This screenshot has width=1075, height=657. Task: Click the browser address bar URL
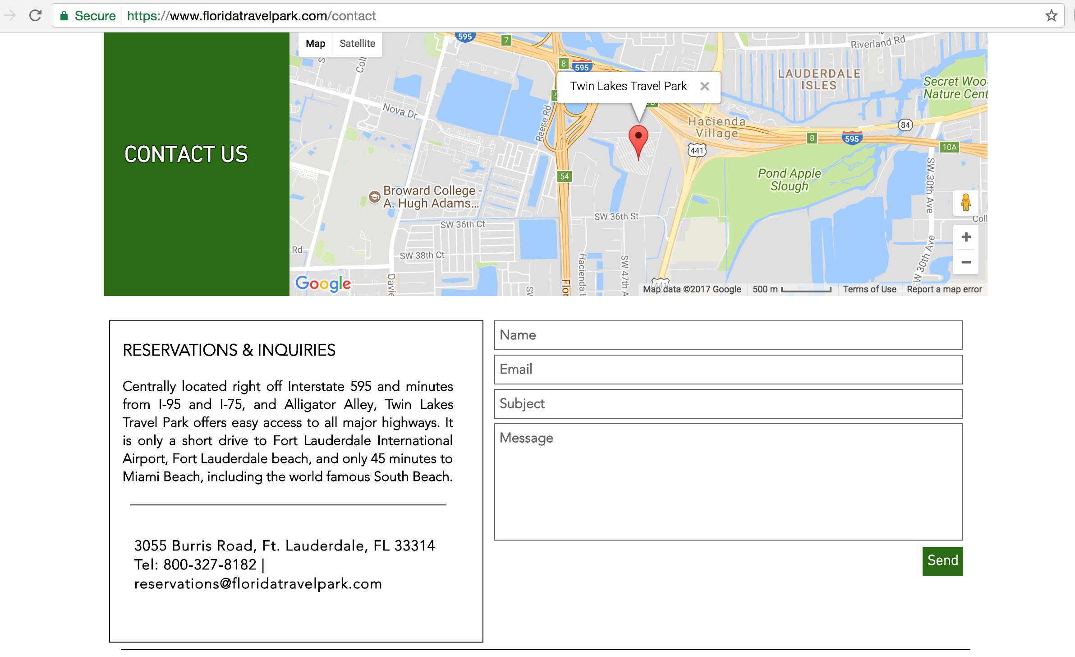coord(251,16)
